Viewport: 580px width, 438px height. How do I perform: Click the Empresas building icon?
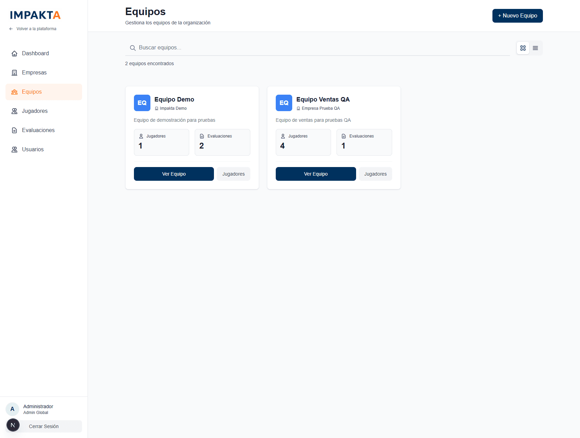pyautogui.click(x=14, y=73)
